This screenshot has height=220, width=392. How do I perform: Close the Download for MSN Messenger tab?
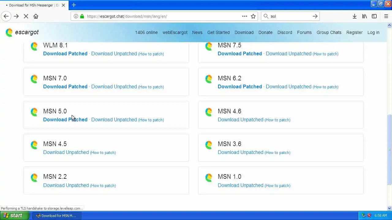[x=63, y=5]
